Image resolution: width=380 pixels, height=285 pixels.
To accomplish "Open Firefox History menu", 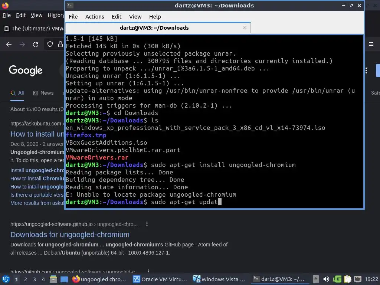I will [x=56, y=15].
